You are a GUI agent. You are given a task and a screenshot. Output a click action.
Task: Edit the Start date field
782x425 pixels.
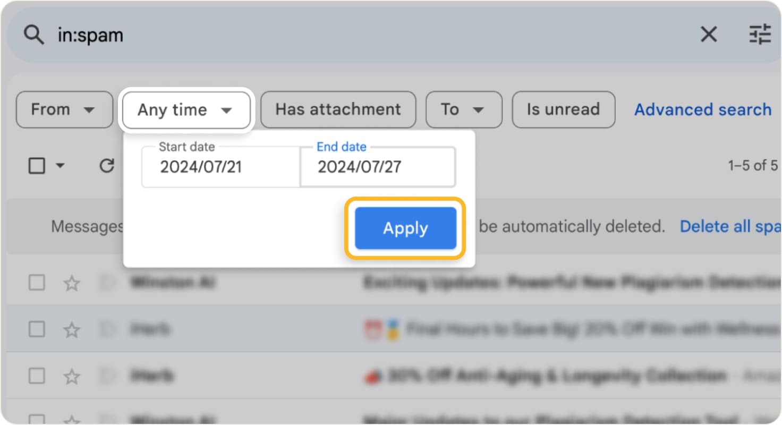tap(219, 167)
